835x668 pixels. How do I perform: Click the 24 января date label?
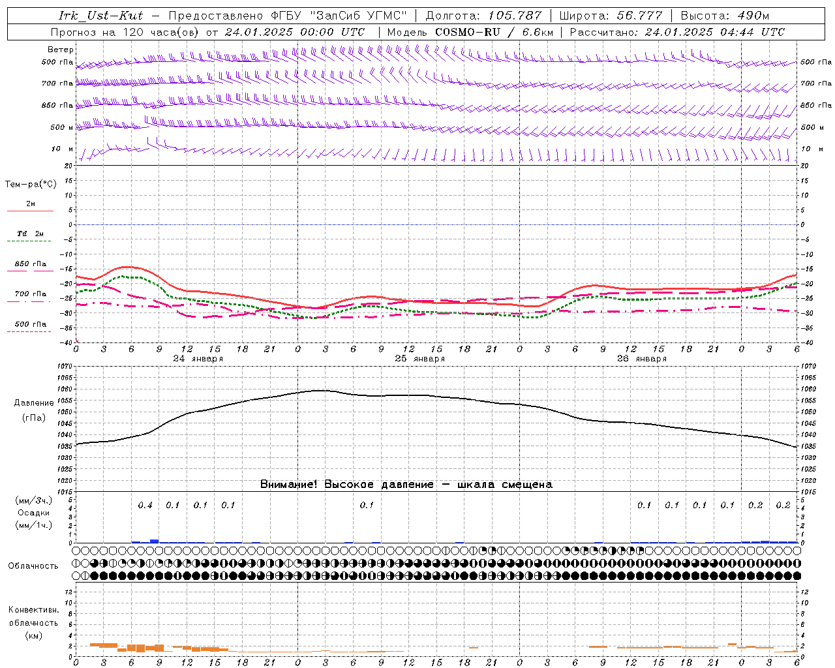click(x=198, y=359)
